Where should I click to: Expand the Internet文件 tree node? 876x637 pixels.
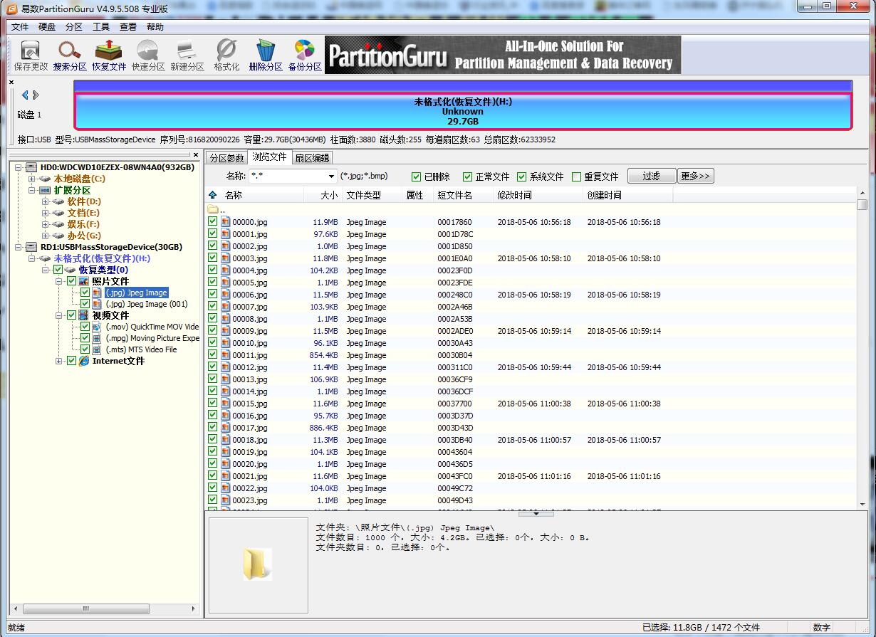pyautogui.click(x=59, y=361)
